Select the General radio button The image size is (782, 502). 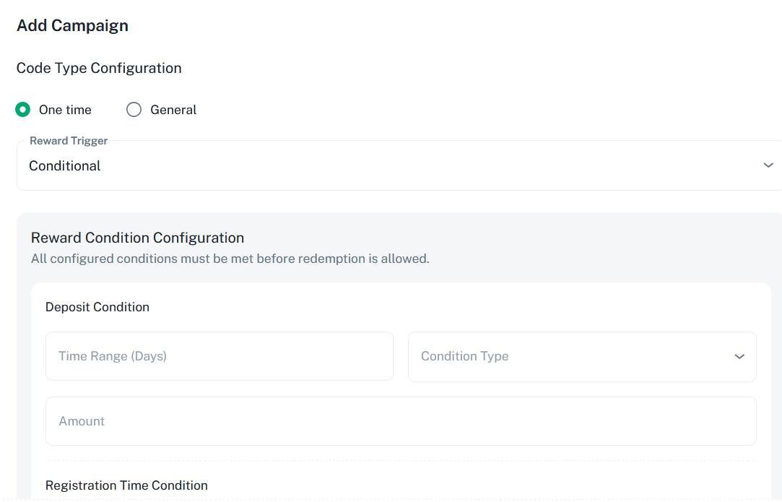[x=134, y=110]
